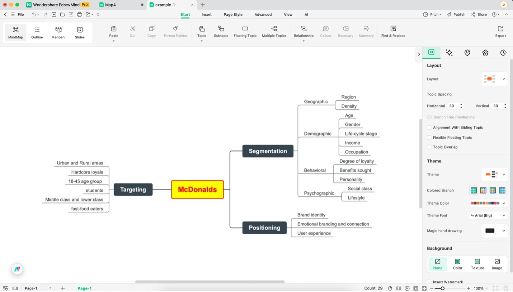513x292 pixels.
Task: Open the clipart panel tab
Action: point(485,53)
